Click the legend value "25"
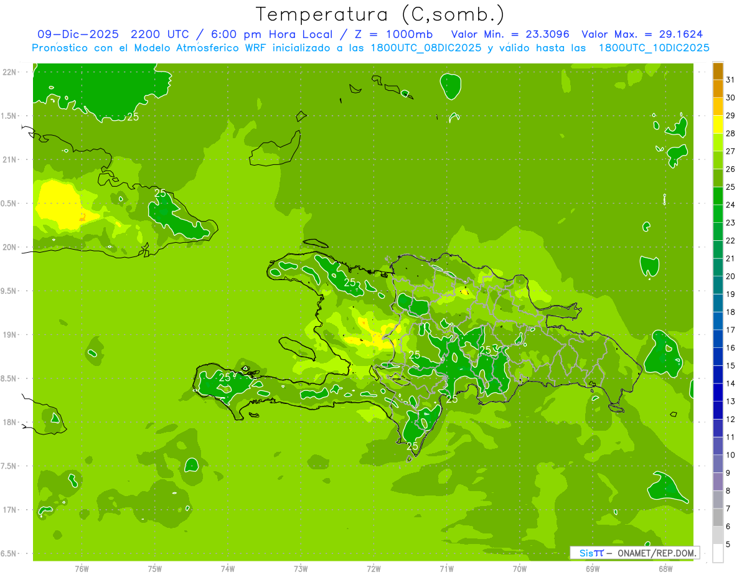Screen dimensions: 747x577 [731, 187]
